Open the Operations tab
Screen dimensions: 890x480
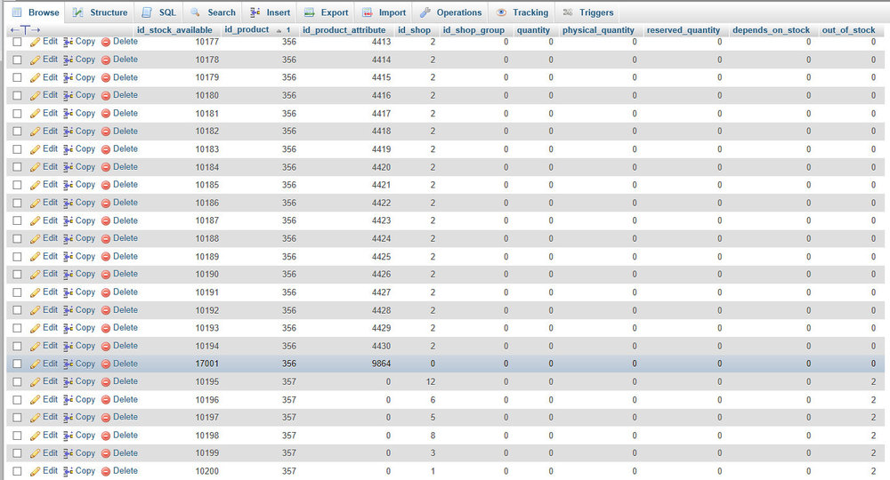450,12
